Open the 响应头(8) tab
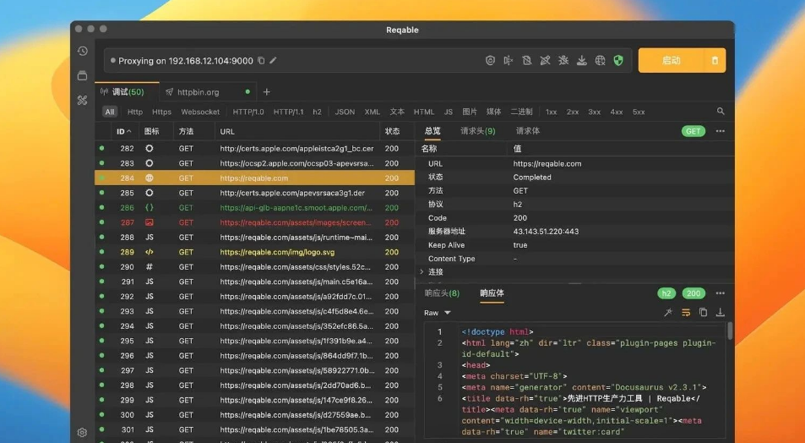The width and height of the screenshot is (805, 443). (x=442, y=293)
